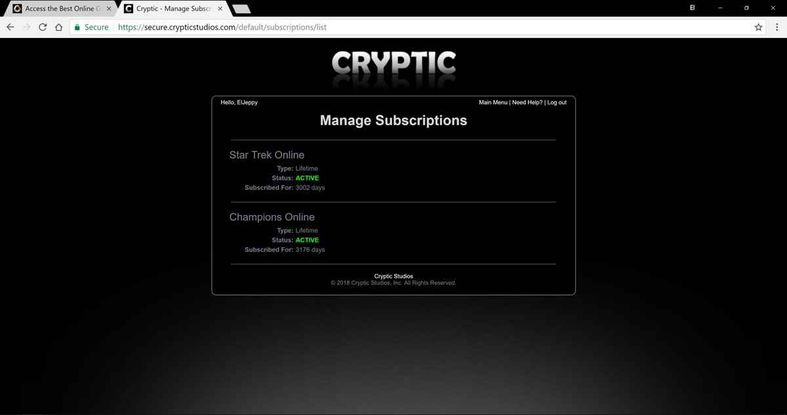787x415 pixels.
Task: Click Lifetime type under Champions Online
Action: 307,231
